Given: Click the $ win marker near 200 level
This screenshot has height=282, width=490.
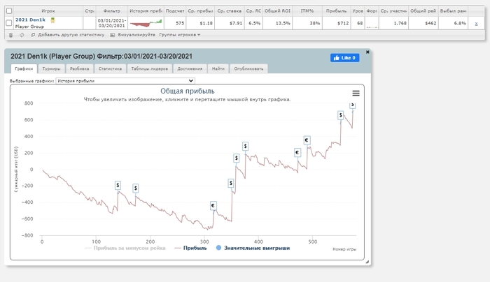Looking at the screenshot, I should point(237,158).
